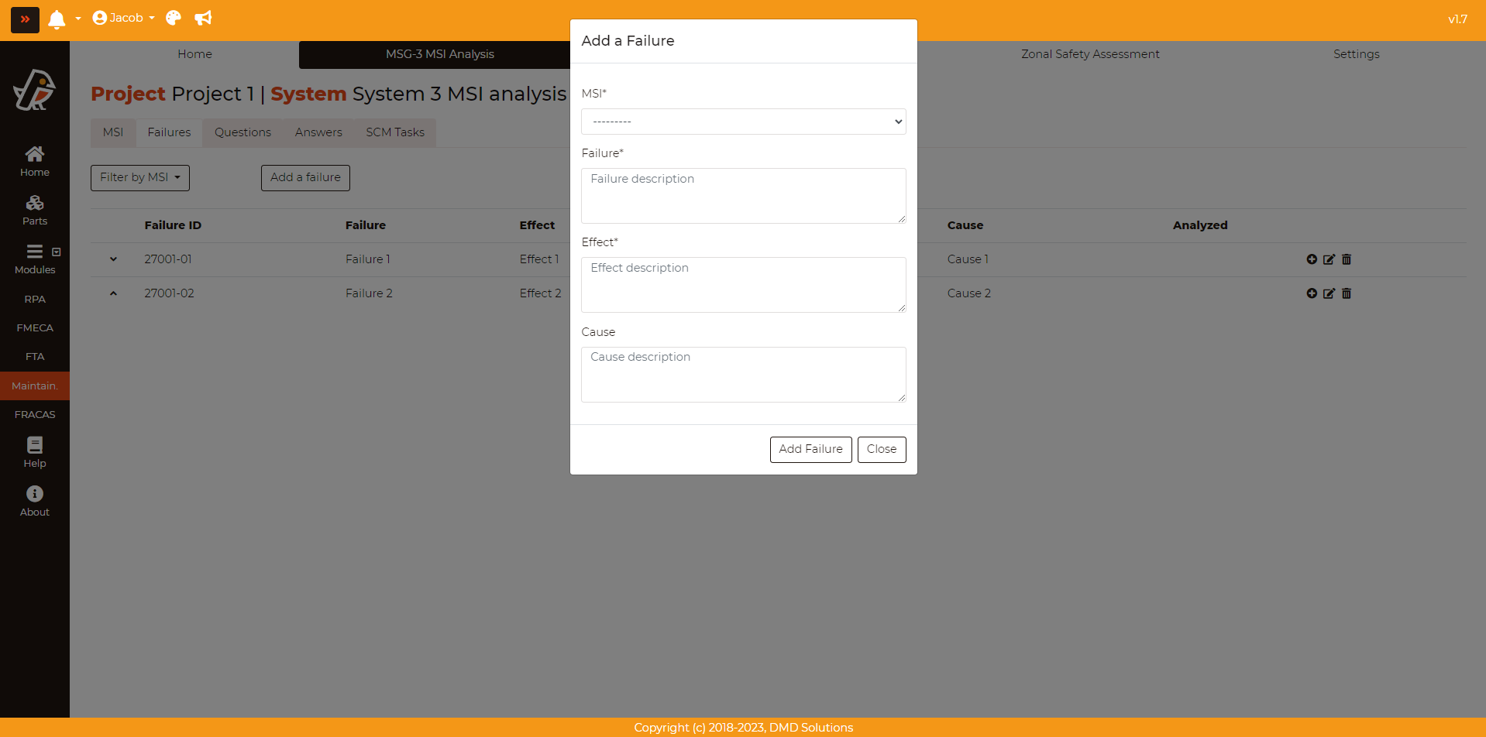This screenshot has height=737, width=1486.
Task: Open Parts from the sidebar
Action: point(35,210)
